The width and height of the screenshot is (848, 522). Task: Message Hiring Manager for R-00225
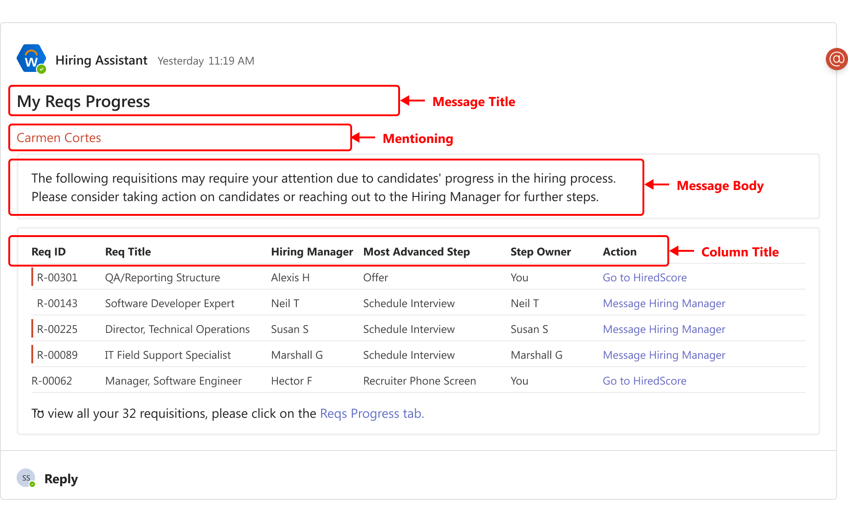pyautogui.click(x=664, y=329)
